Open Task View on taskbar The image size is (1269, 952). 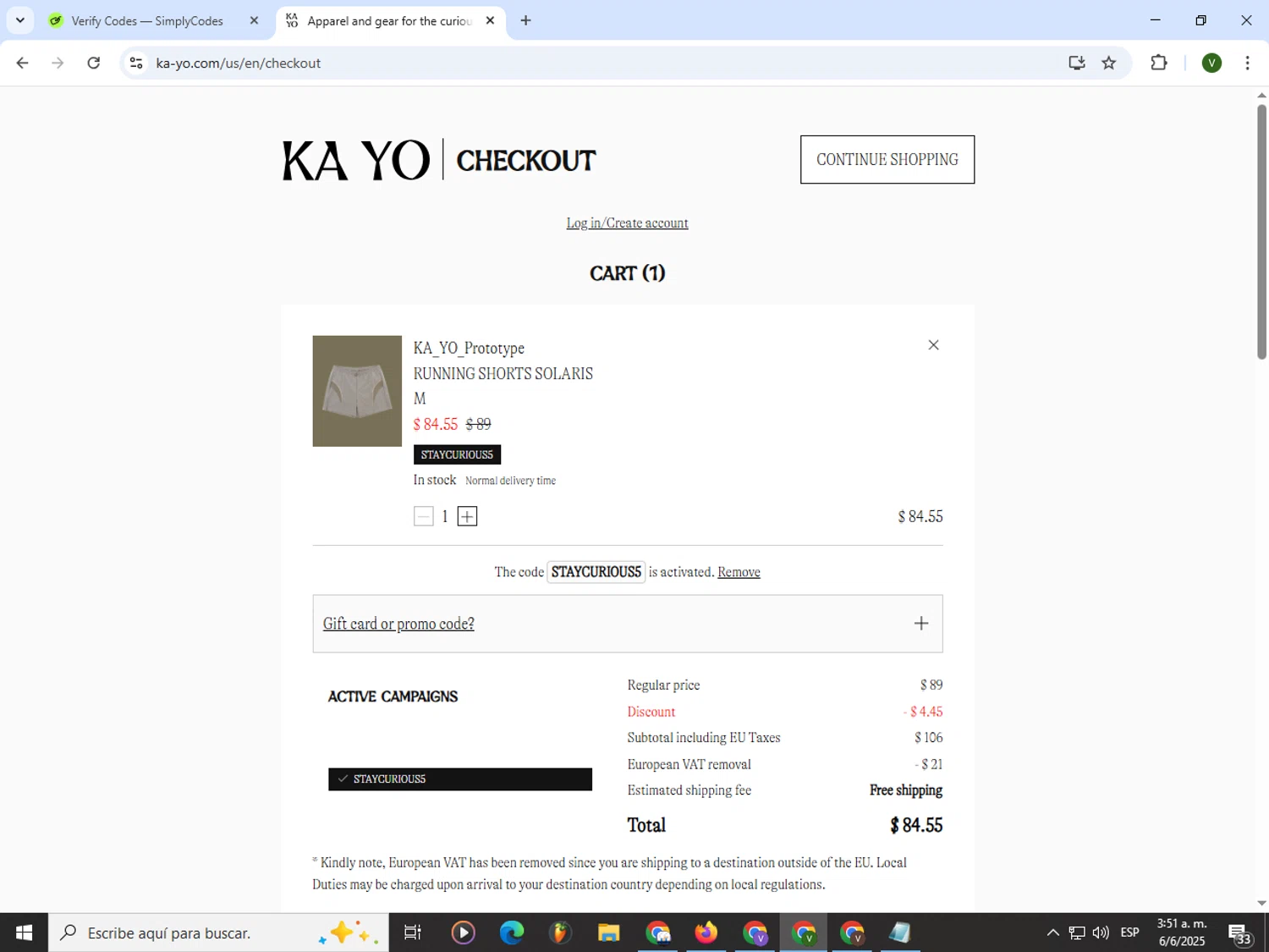click(413, 933)
